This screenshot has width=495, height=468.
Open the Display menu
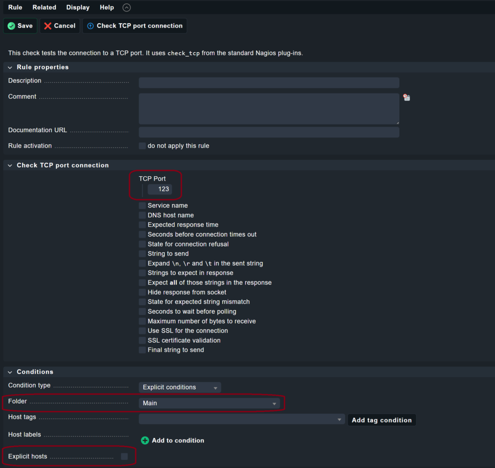(78, 7)
